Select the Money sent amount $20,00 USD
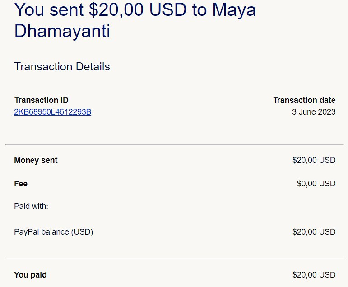Image resolution: width=348 pixels, height=287 pixels. point(314,160)
